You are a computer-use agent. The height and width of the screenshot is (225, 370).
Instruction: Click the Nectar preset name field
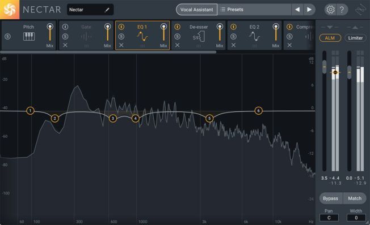90,10
